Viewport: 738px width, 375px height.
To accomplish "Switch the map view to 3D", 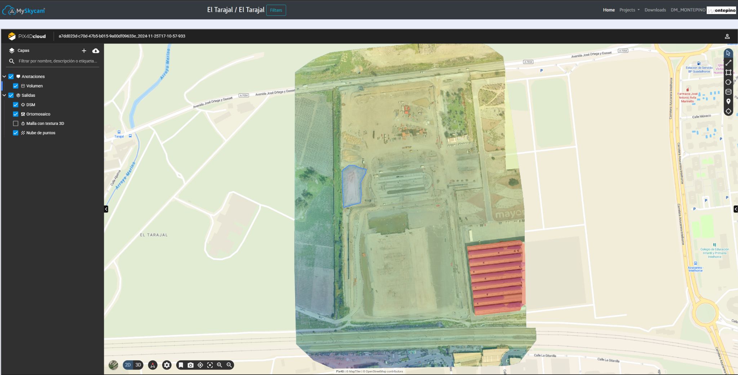I will click(x=138, y=365).
